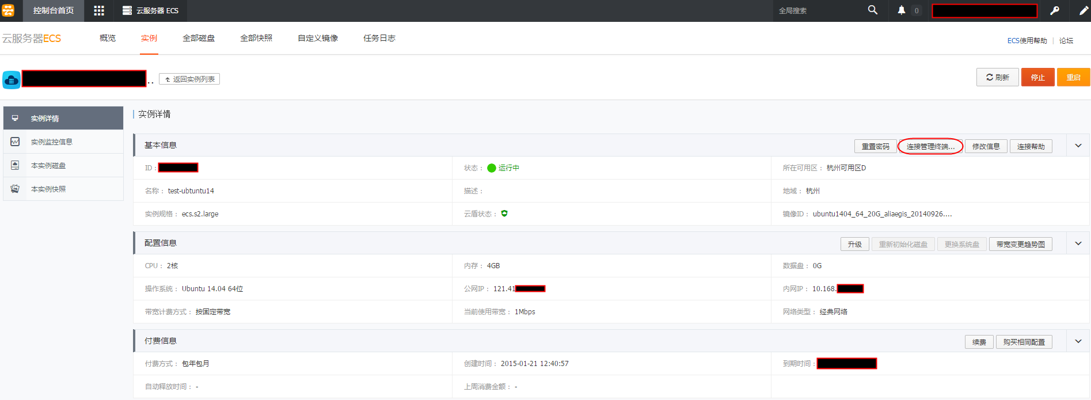Collapse the 付费信息 section chevron
Viewport: 1091px width, 400px height.
(1078, 341)
